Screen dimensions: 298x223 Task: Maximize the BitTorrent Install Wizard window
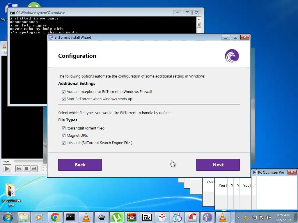pyautogui.click(x=235, y=37)
